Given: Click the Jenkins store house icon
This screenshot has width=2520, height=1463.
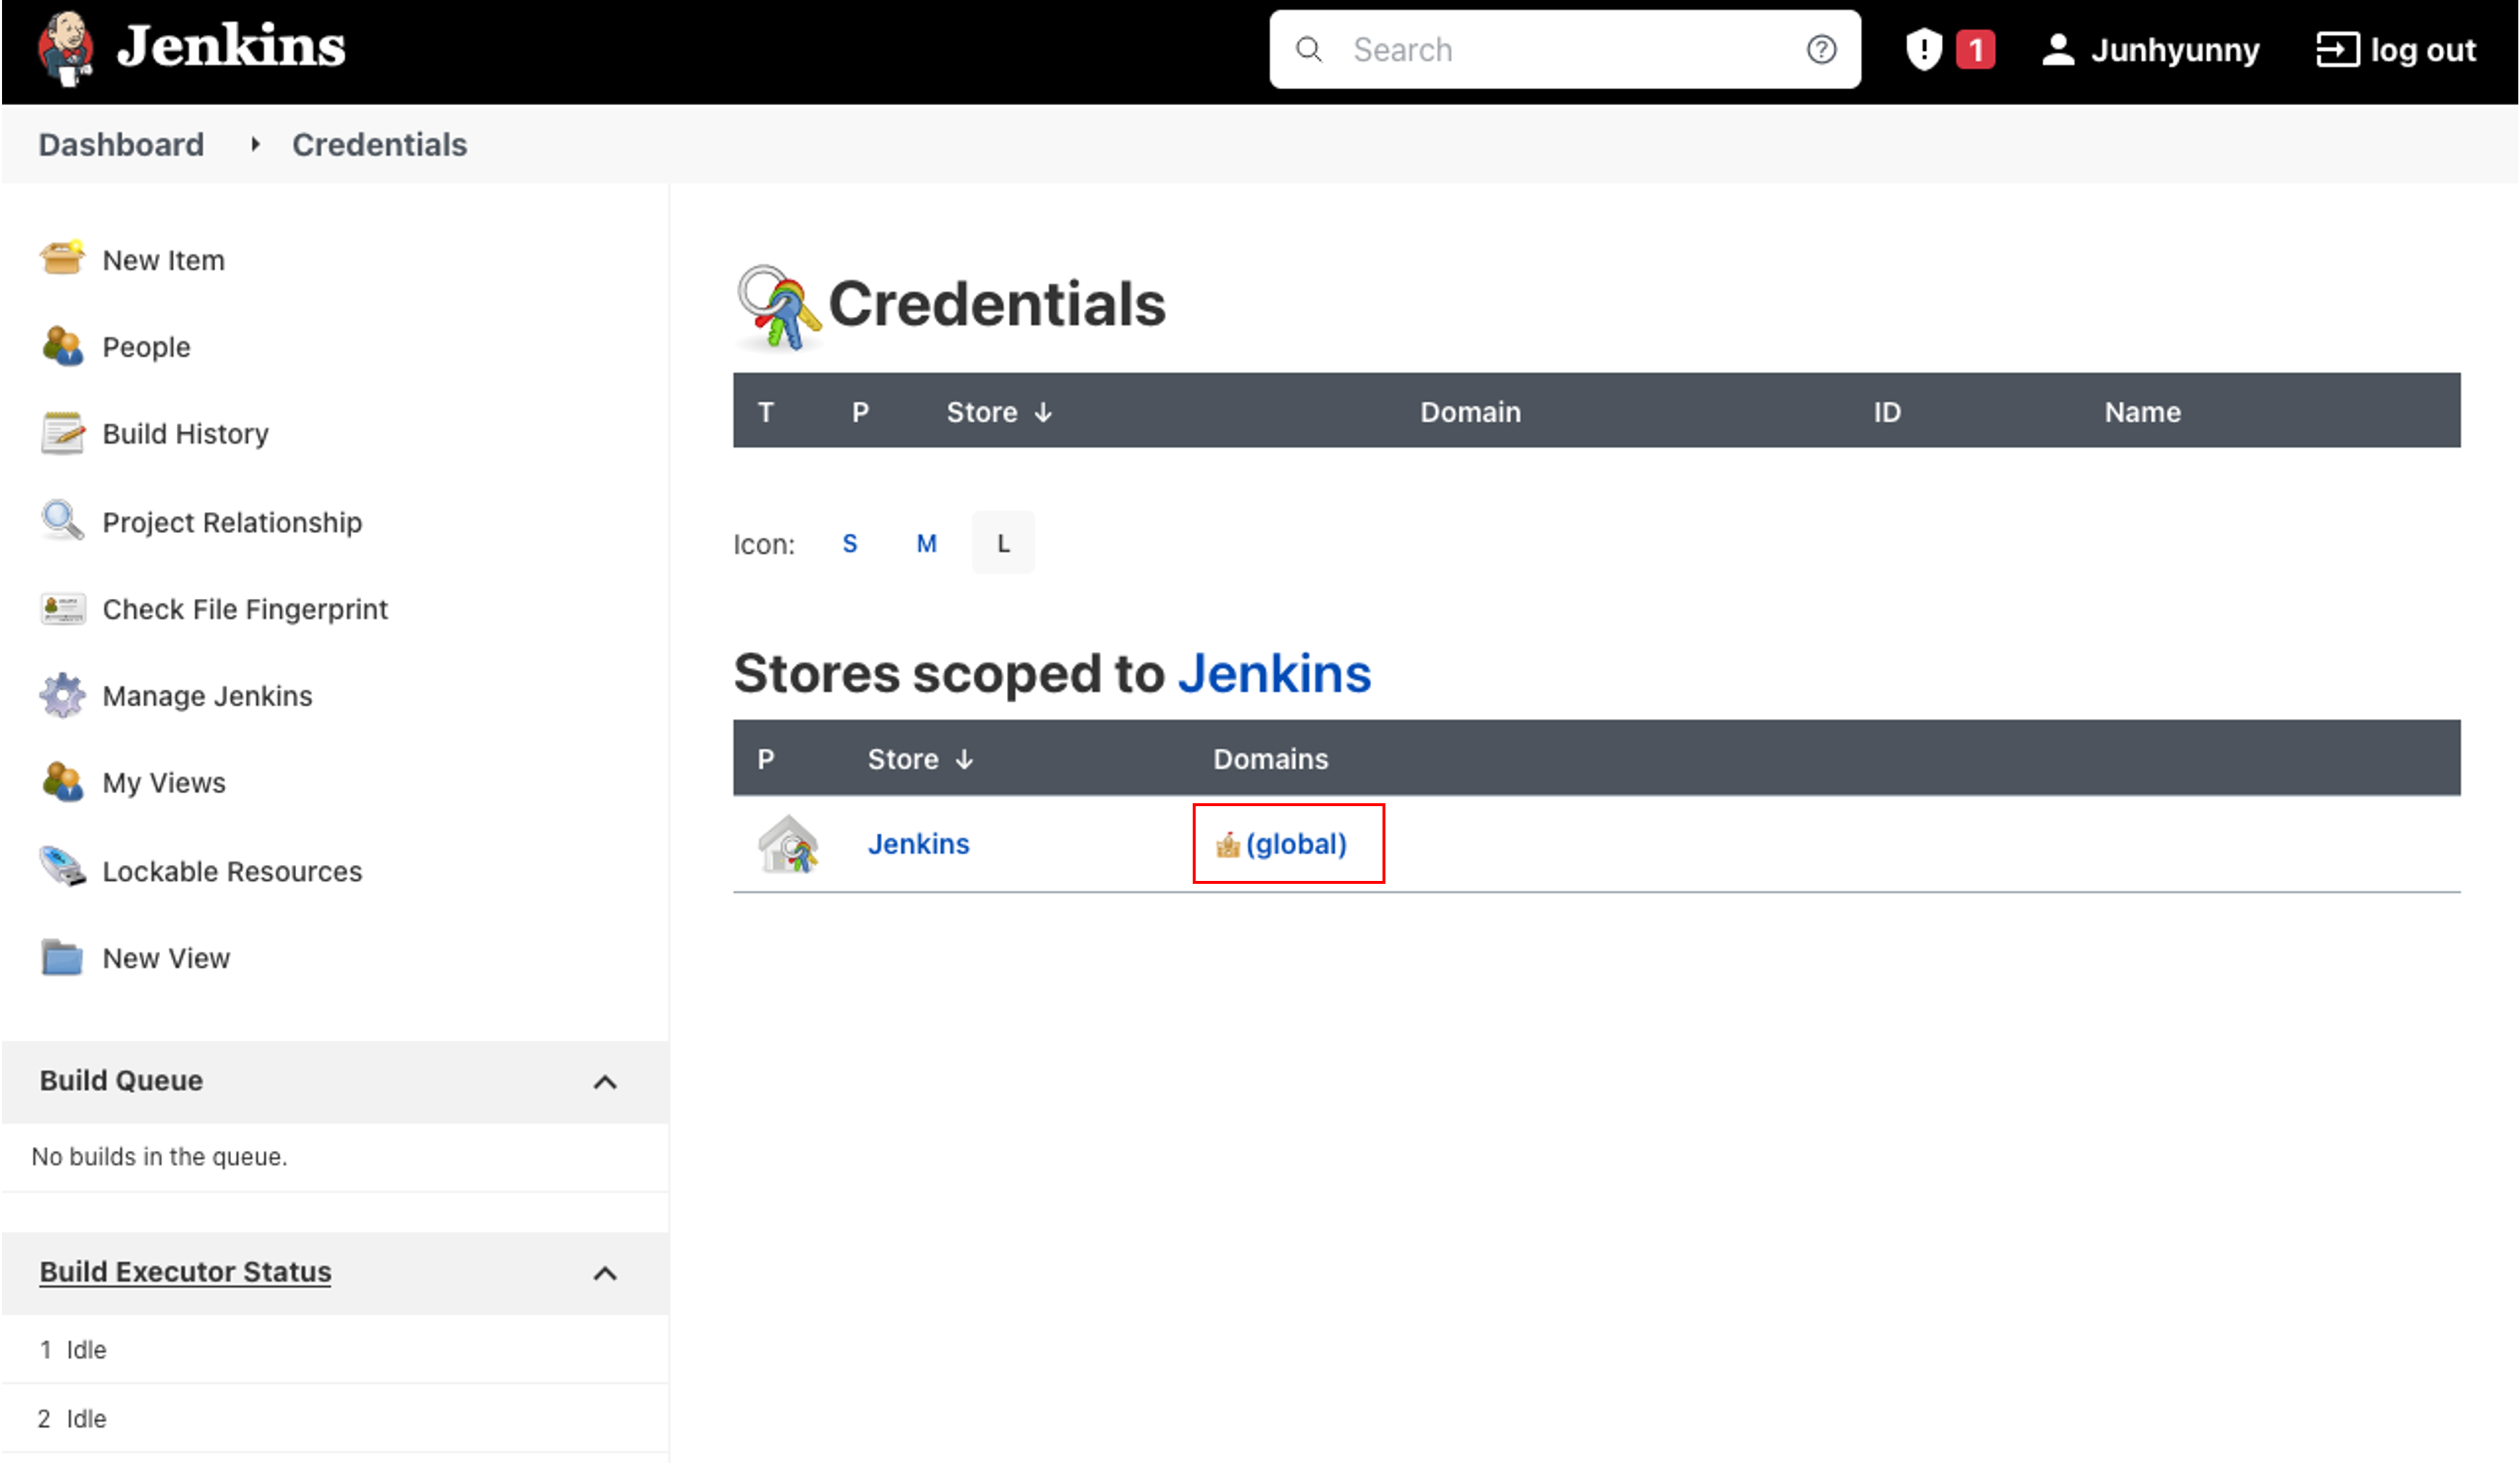Looking at the screenshot, I should 788,844.
